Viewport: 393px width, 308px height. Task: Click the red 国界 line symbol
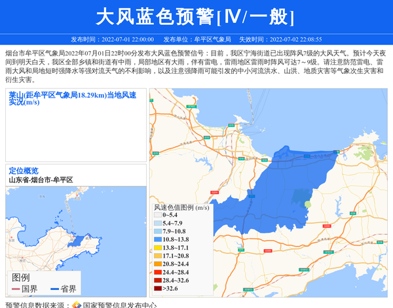pyautogui.click(x=16, y=289)
